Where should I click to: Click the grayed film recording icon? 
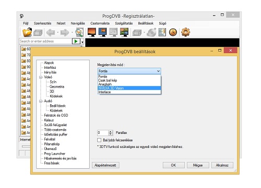(x=137, y=33)
